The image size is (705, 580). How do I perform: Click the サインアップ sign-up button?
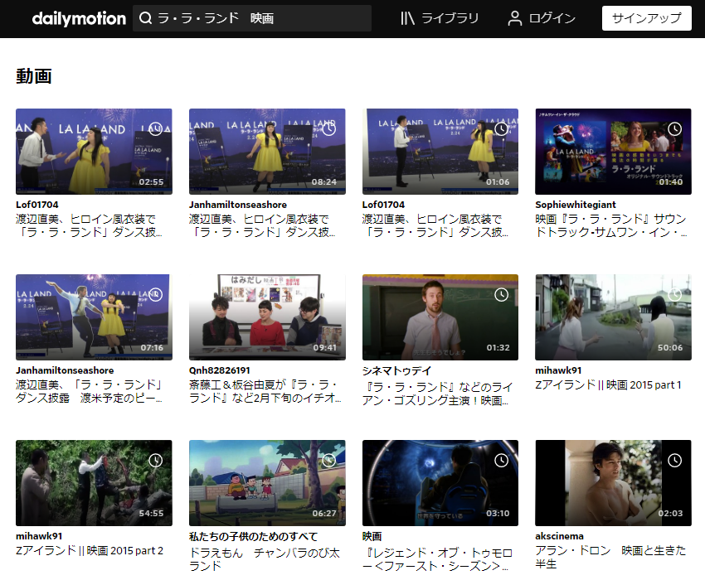pos(647,18)
